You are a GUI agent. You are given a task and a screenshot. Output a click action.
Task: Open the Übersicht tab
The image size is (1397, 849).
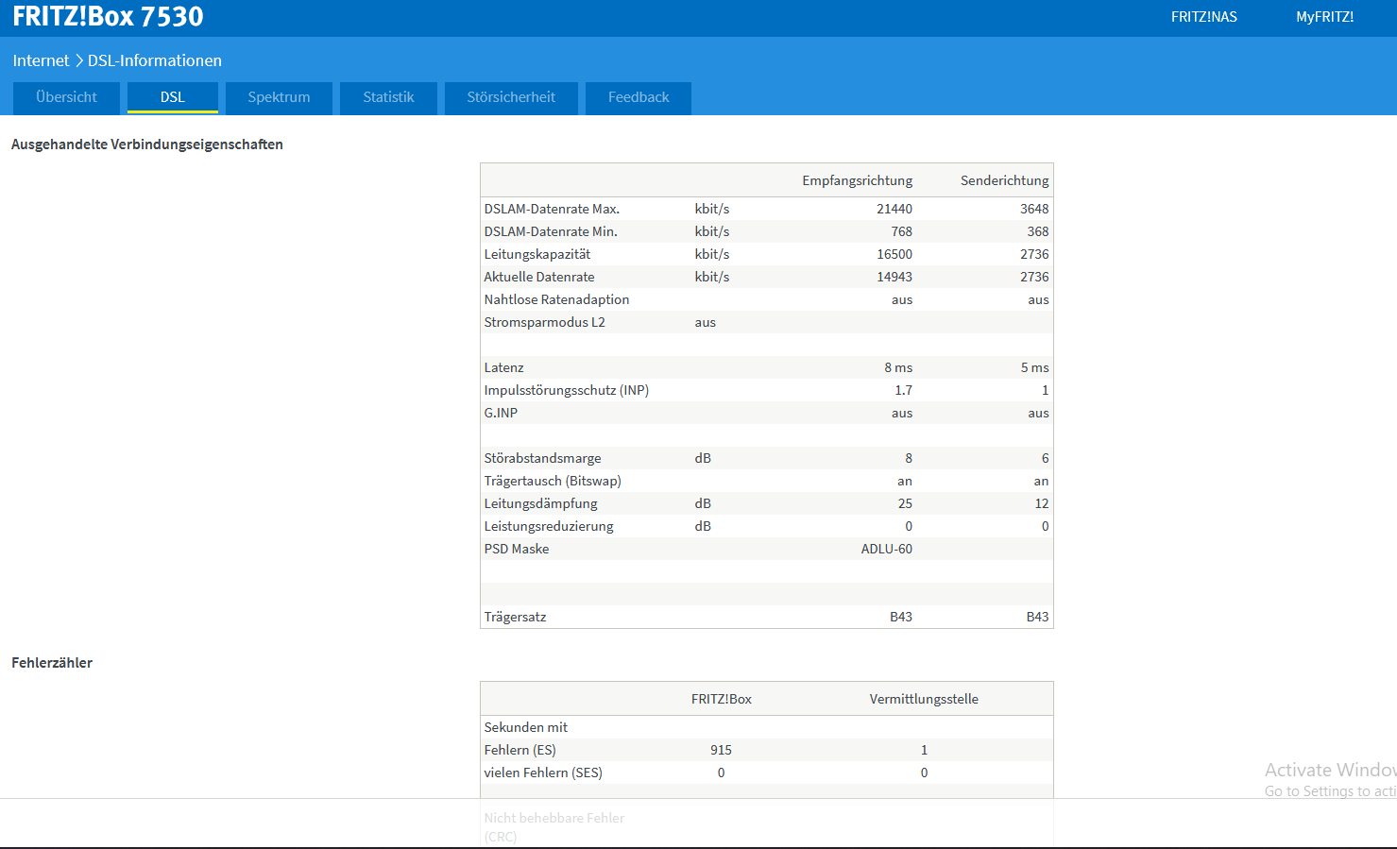click(66, 97)
